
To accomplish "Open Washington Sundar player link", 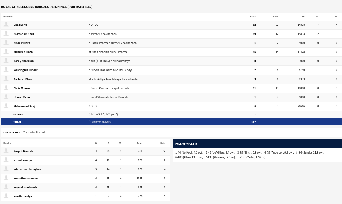I will click(x=26, y=70).
